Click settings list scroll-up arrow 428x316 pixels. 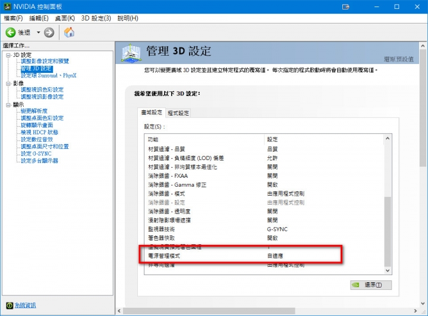[388, 138]
